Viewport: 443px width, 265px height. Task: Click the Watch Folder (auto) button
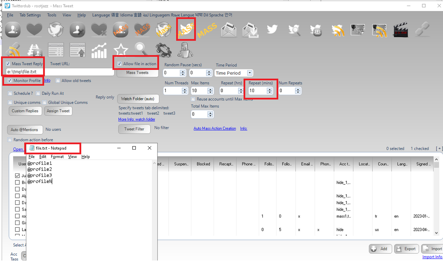[x=138, y=99]
